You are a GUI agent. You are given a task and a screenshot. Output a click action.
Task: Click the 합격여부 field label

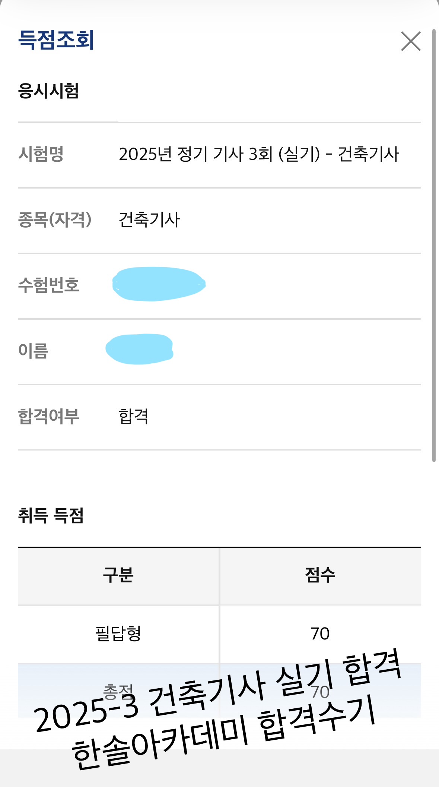(49, 416)
